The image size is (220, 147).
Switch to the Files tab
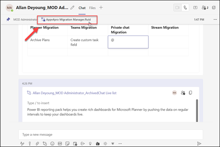pyautogui.click(x=92, y=8)
